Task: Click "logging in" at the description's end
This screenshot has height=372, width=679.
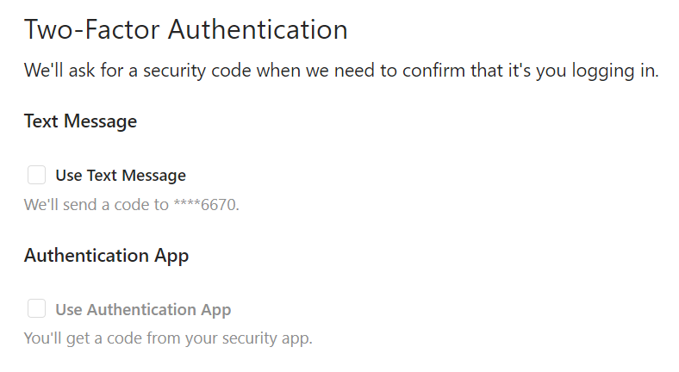Action: pyautogui.click(x=614, y=71)
